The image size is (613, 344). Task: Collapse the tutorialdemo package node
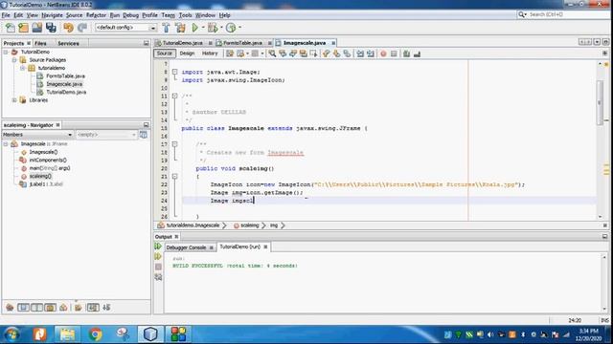[x=23, y=68]
